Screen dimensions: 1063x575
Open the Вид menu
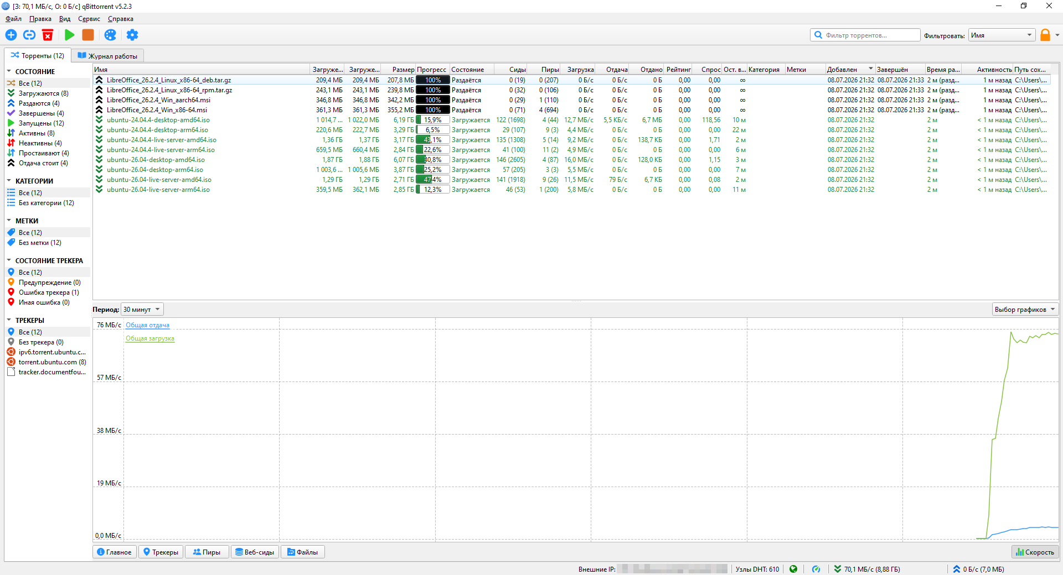pos(65,19)
